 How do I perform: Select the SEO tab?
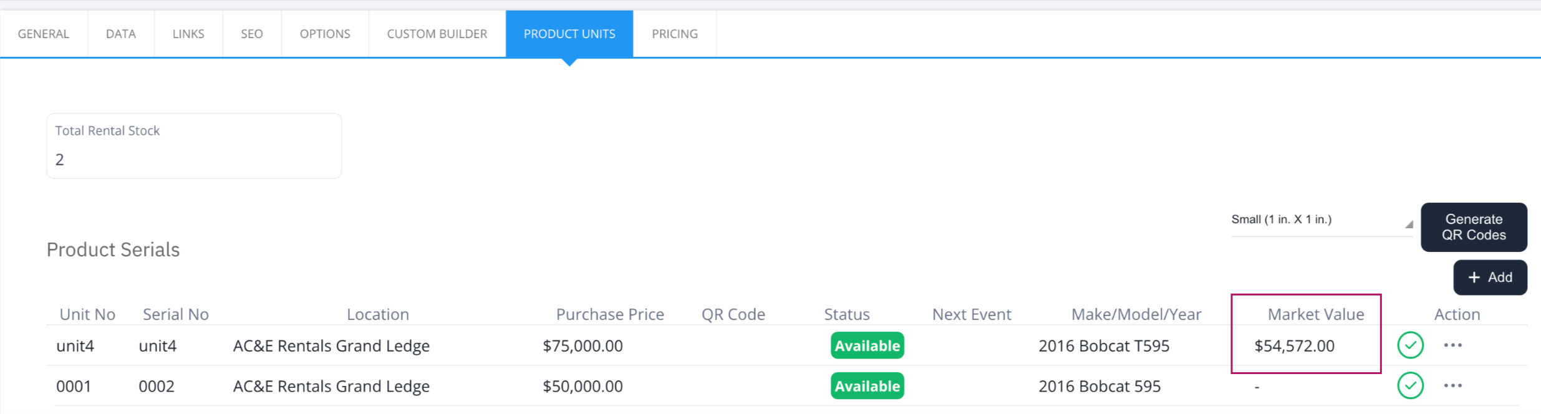pyautogui.click(x=252, y=34)
